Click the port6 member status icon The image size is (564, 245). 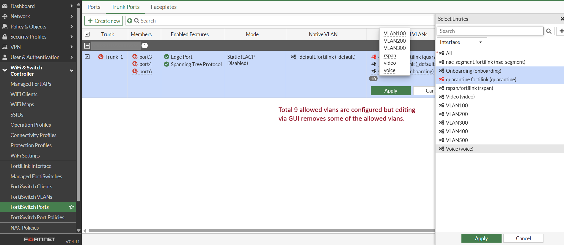coord(135,71)
